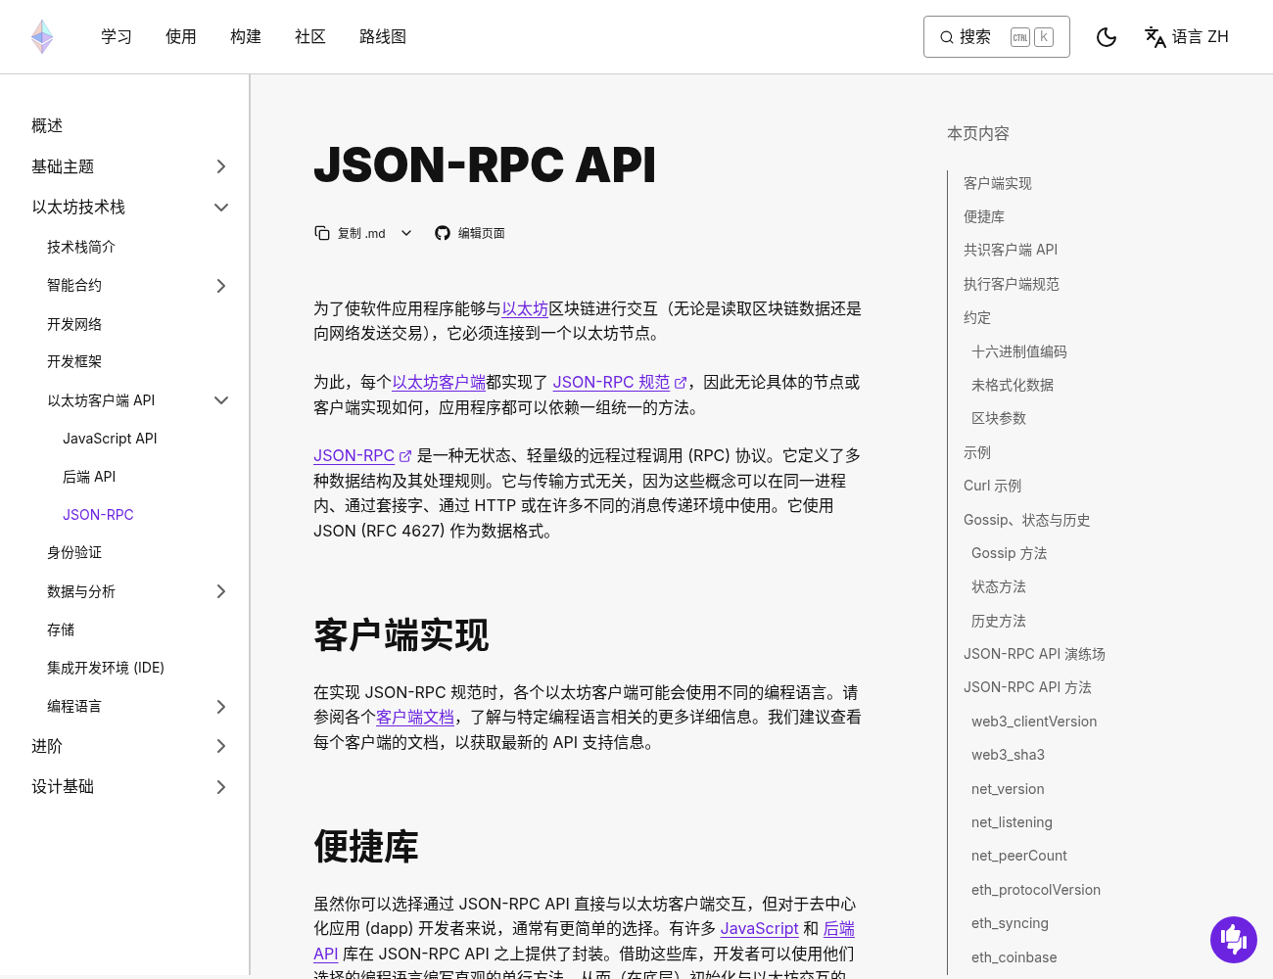Open 技术栈简介 in the sidebar
The width and height of the screenshot is (1273, 979).
[81, 247]
